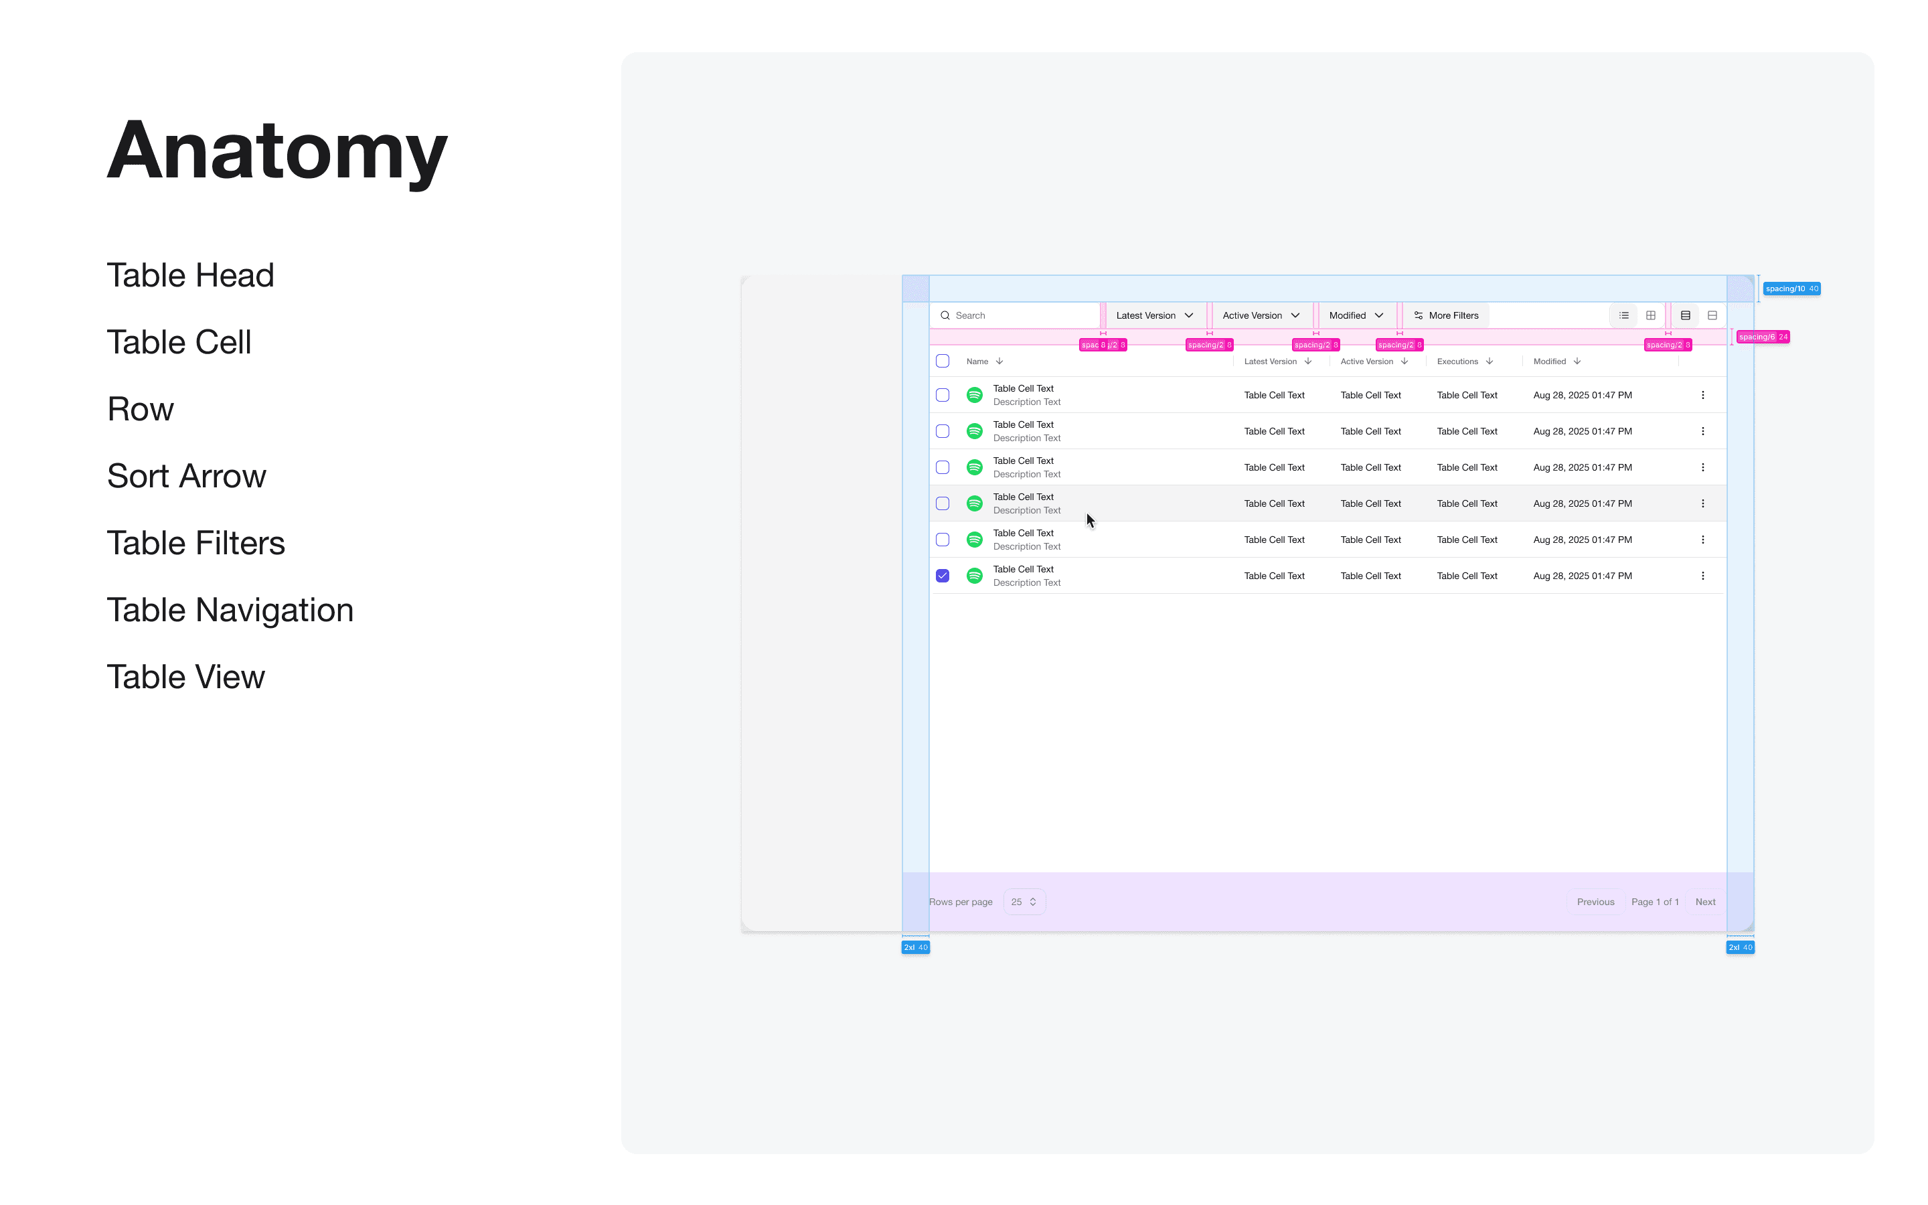Viewport: 1928px width, 1205px height.
Task: Go to the Next page
Action: (1705, 902)
